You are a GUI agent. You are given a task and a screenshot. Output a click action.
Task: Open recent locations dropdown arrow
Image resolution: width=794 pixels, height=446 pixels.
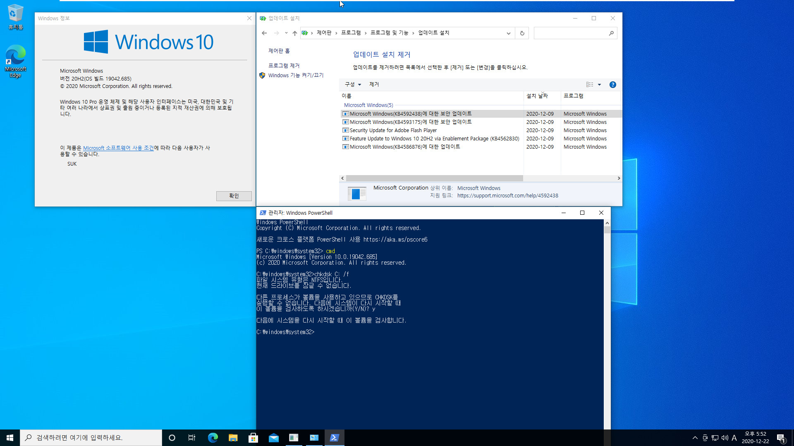(x=286, y=33)
